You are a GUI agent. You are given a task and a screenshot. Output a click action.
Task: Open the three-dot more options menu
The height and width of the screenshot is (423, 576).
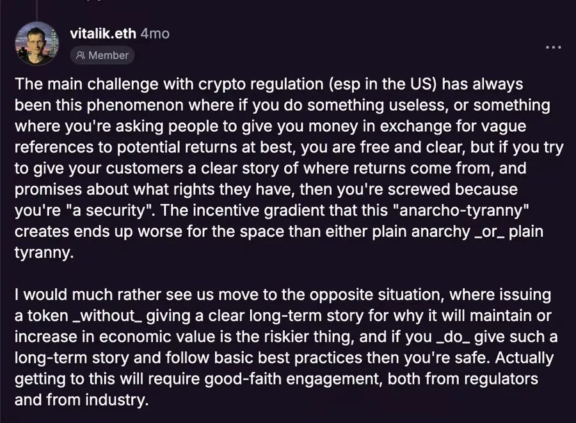(x=552, y=49)
